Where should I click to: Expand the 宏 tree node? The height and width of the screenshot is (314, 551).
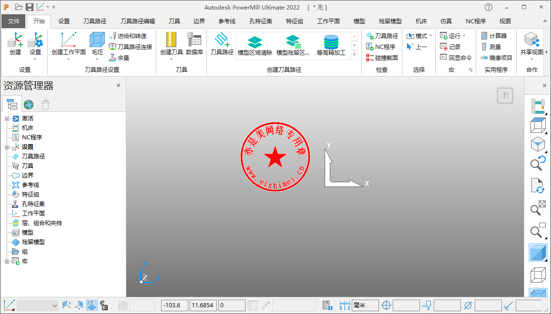[x=7, y=261]
